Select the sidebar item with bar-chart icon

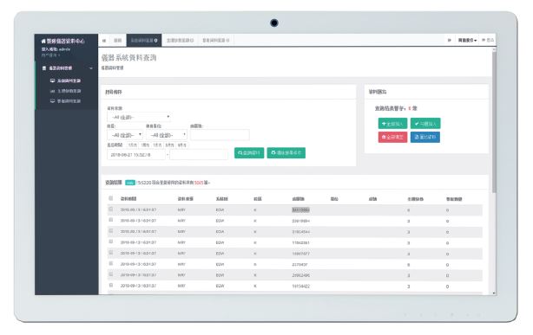[x=66, y=91]
